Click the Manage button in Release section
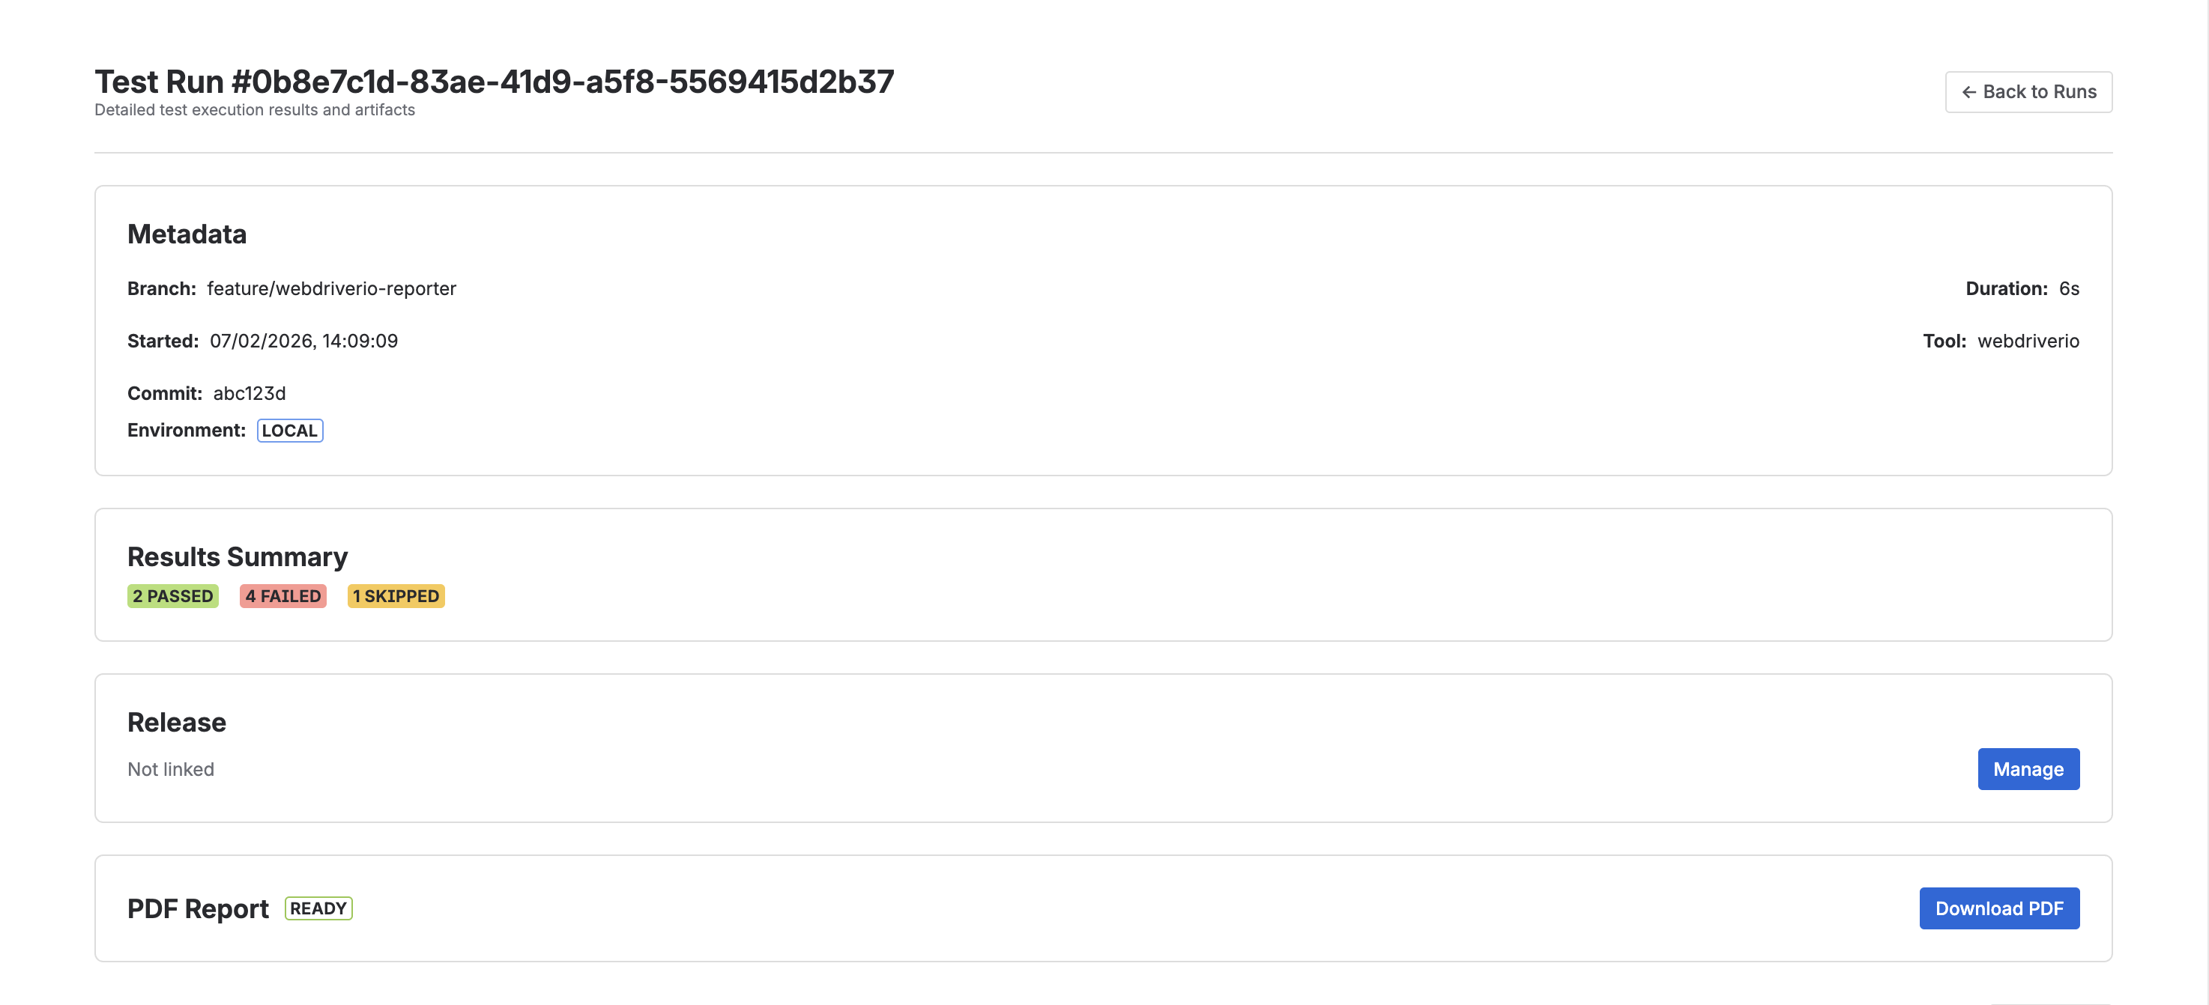The height and width of the screenshot is (1005, 2209). (2028, 768)
